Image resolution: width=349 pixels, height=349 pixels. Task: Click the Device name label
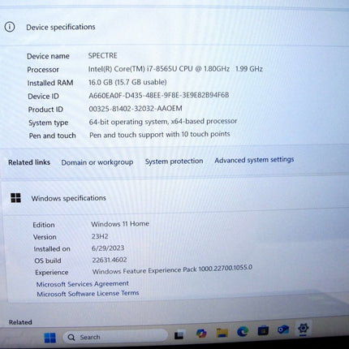(x=48, y=56)
